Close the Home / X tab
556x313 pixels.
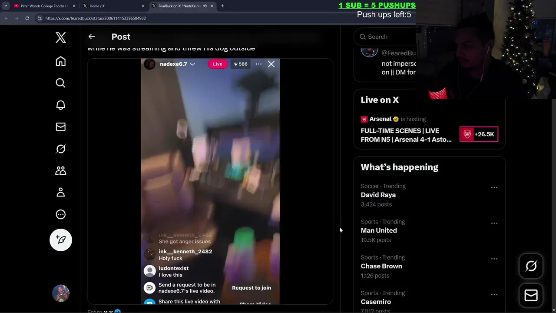(x=143, y=6)
